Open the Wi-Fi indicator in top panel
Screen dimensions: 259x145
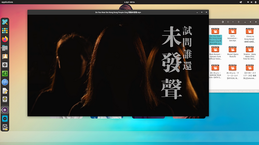tap(248, 2)
